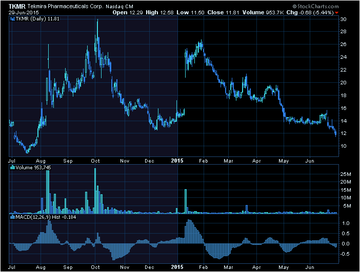Click the Tekmira Pharmaceuticals Corp. company name

coord(66,7)
